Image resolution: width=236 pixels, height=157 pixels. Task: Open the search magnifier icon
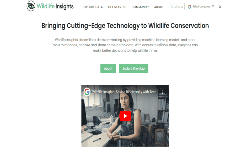[x=220, y=7]
